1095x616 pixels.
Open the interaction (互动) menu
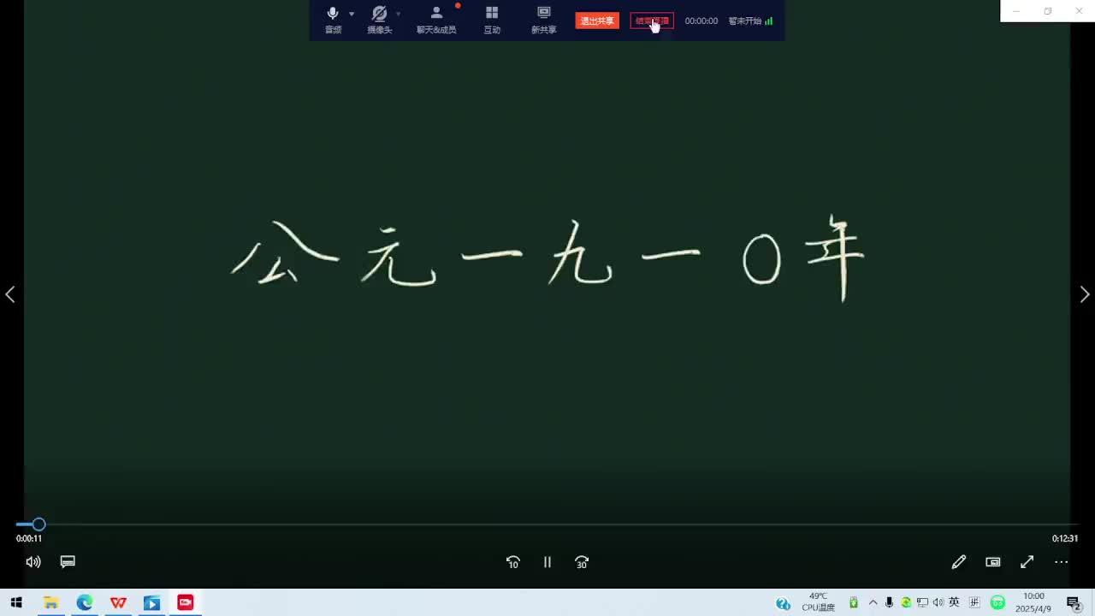[492, 19]
